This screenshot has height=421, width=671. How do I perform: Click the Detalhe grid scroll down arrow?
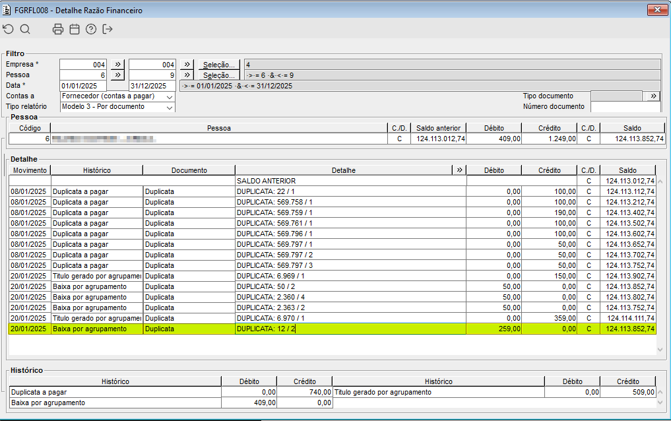click(660, 350)
